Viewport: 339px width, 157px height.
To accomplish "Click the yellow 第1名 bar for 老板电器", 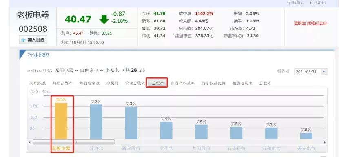I will tap(61, 121).
